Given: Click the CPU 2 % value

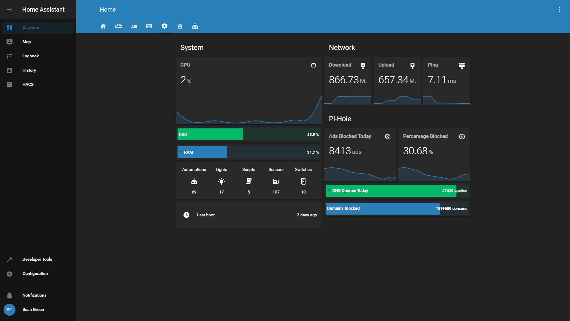Looking at the screenshot, I should [x=186, y=80].
